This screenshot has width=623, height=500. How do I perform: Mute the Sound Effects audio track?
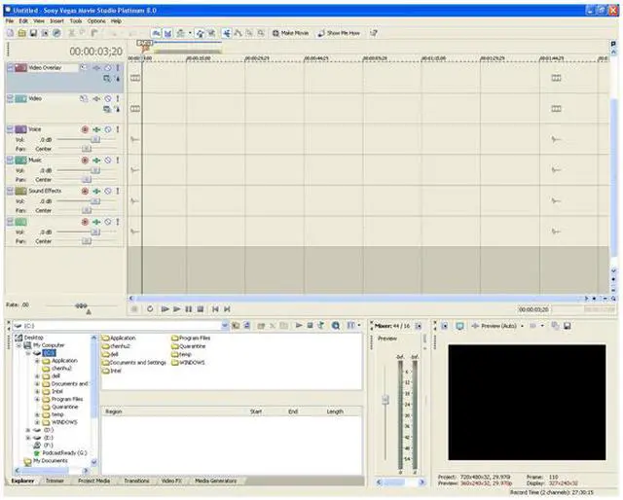click(x=108, y=192)
